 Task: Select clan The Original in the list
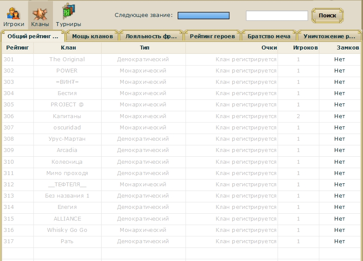click(67, 59)
